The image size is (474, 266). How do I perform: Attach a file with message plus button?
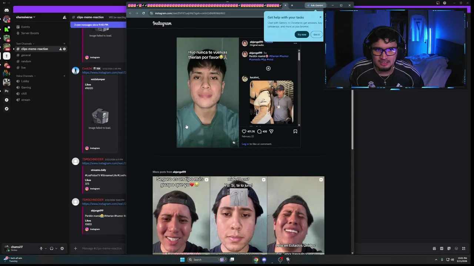tap(75, 248)
